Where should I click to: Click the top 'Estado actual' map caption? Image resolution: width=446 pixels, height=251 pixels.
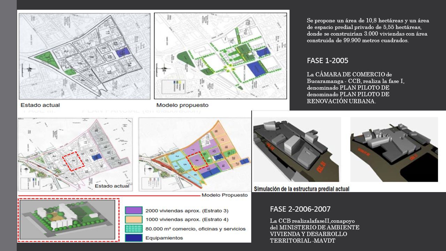coord(40,105)
